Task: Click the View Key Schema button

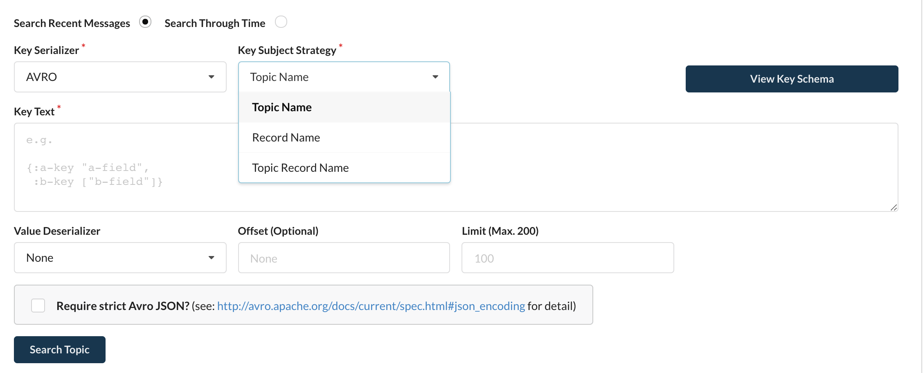Action: pyautogui.click(x=792, y=79)
